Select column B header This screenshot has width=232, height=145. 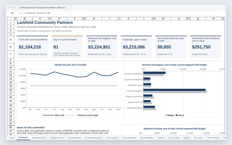[x=25, y=19]
